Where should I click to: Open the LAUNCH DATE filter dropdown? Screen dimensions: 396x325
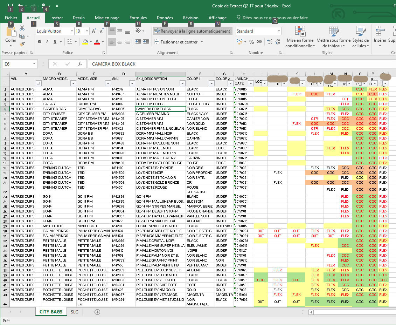[251, 83]
